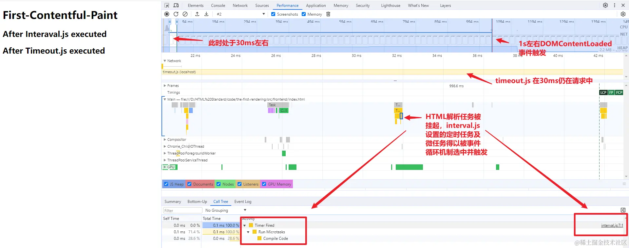Switch to the Sources tab
Viewport: 629px width, 248px height.
pos(262,6)
